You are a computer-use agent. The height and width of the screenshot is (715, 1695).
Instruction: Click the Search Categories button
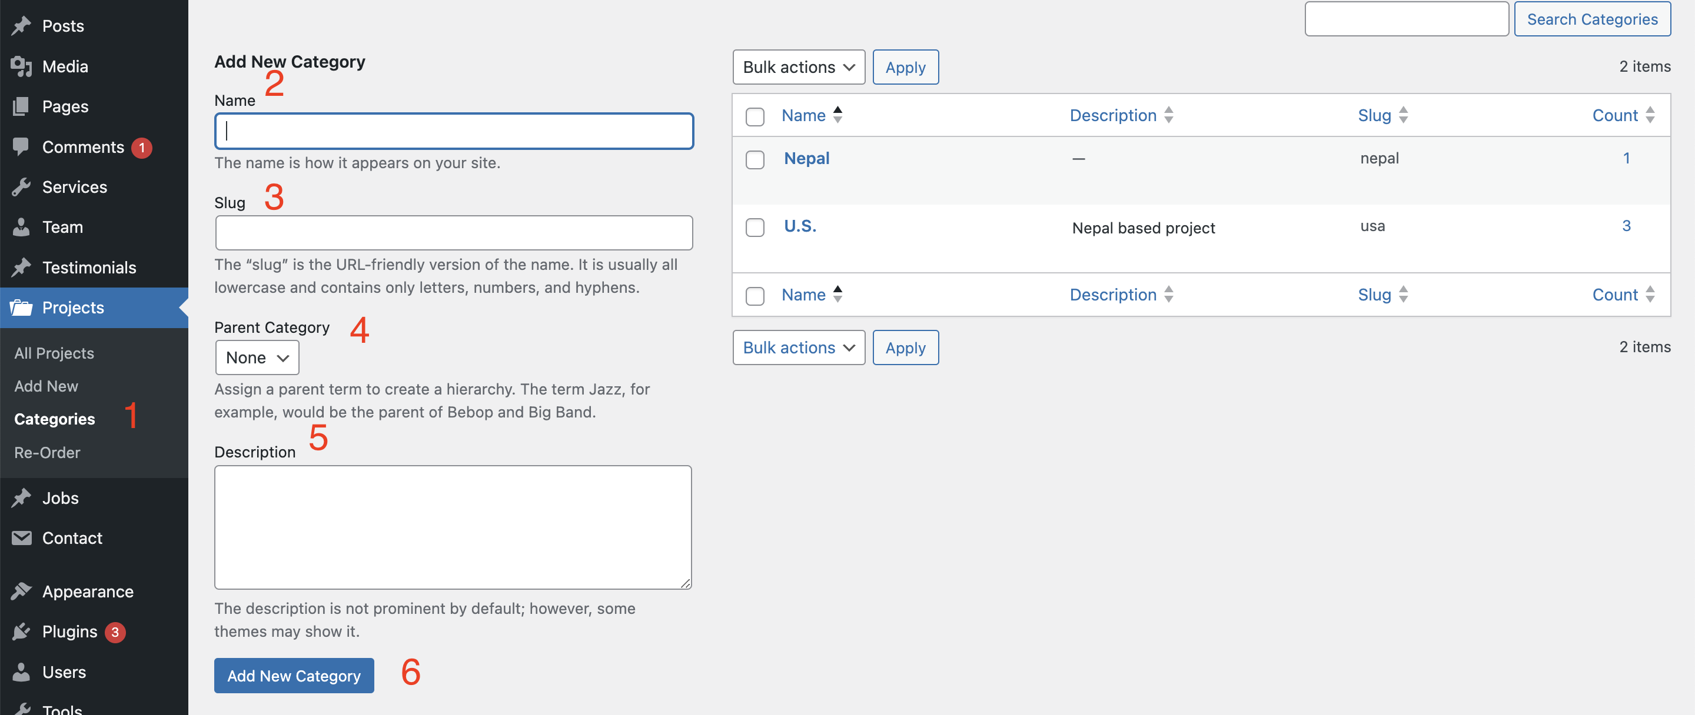1593,19
